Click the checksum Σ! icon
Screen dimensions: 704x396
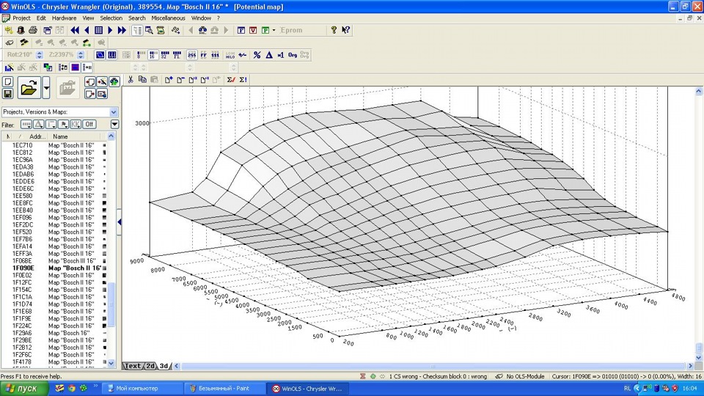tap(243, 79)
